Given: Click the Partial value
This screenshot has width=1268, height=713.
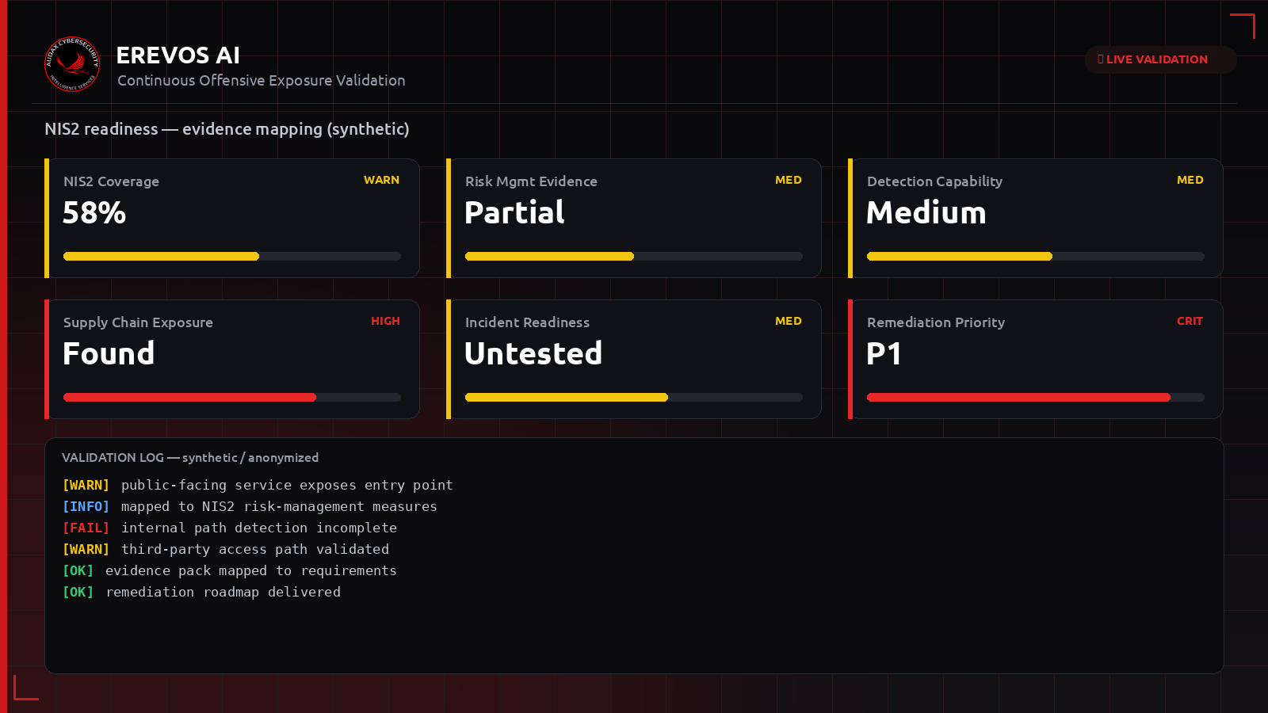Looking at the screenshot, I should tap(514, 213).
